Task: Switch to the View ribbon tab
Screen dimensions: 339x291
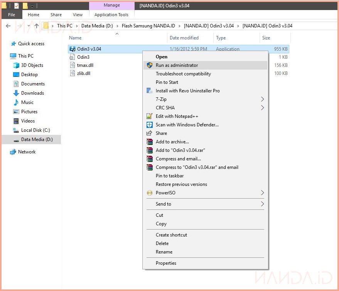Action: click(78, 15)
